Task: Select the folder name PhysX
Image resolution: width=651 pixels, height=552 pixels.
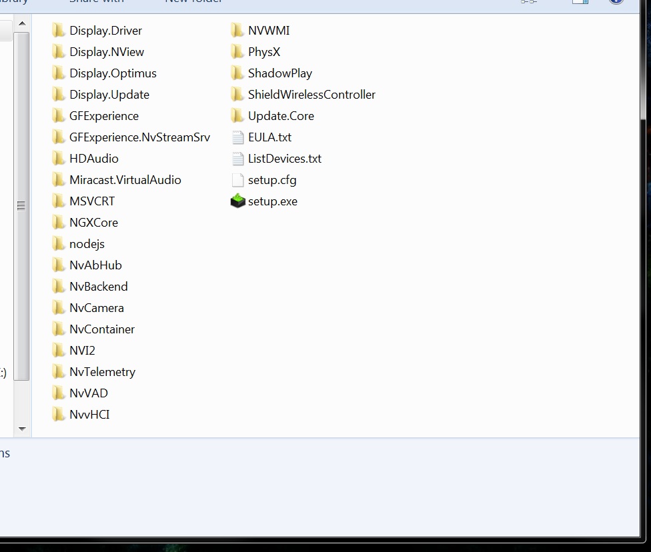Action: pyautogui.click(x=264, y=52)
